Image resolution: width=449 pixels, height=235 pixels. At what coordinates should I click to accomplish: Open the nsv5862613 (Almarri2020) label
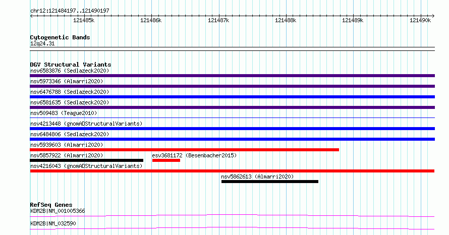coord(257,177)
